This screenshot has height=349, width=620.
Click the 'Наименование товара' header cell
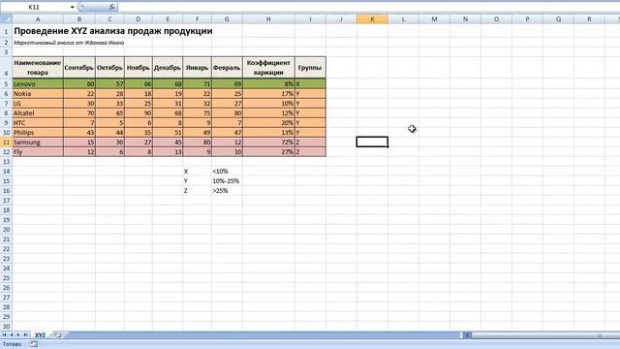pos(38,68)
